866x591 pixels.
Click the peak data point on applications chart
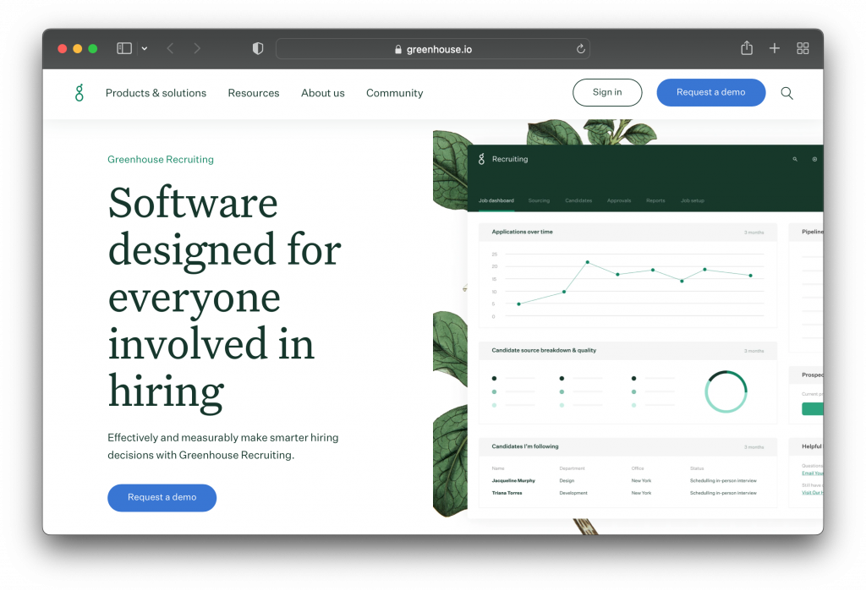tap(587, 262)
